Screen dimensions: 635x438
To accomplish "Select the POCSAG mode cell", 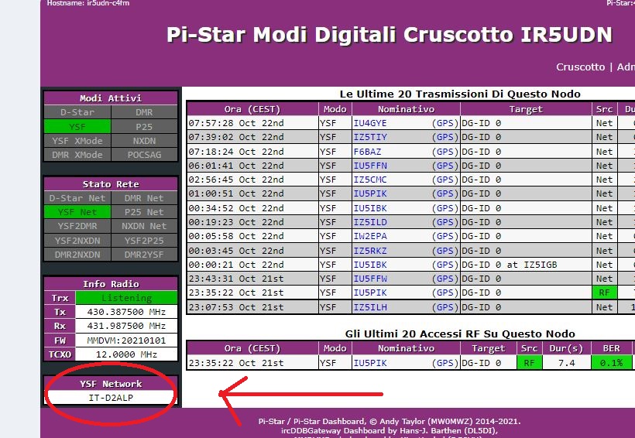I will (x=144, y=155).
